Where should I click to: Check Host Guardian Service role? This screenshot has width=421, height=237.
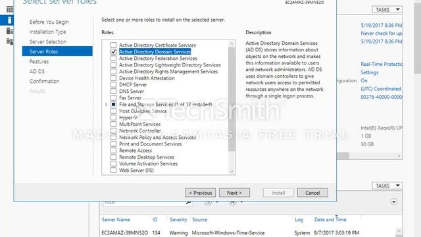(114, 111)
